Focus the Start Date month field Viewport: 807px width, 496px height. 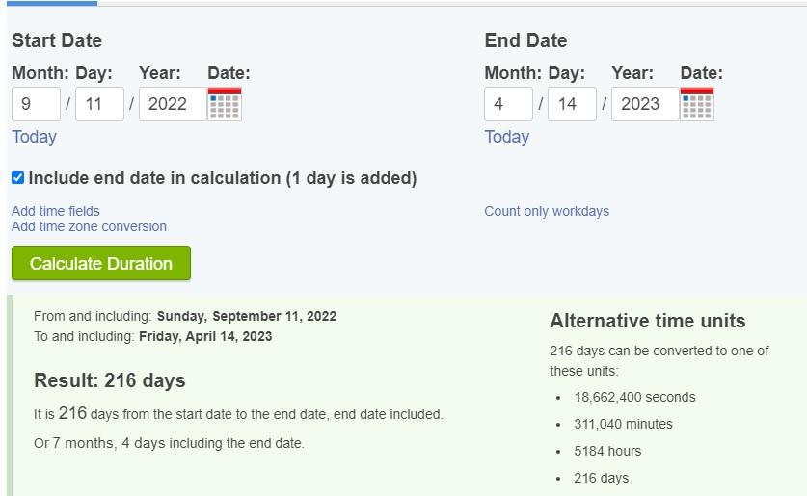click(36, 104)
